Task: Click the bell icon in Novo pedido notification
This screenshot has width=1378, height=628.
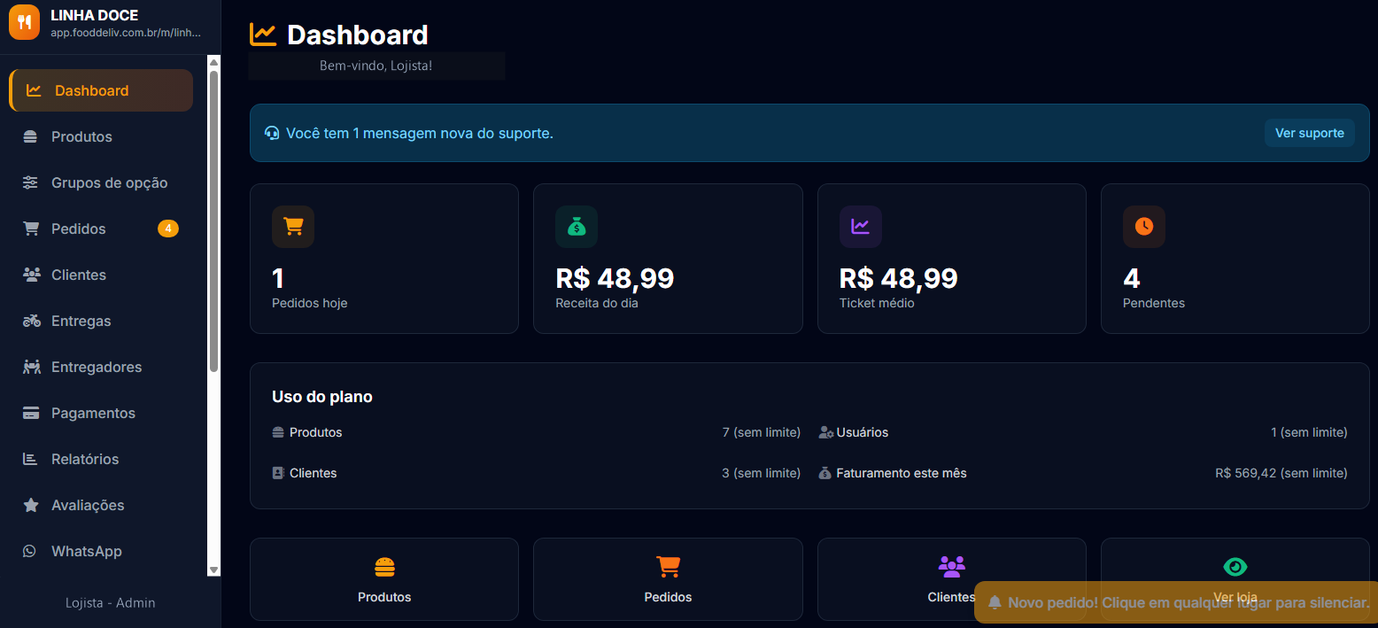Action: coord(995,602)
